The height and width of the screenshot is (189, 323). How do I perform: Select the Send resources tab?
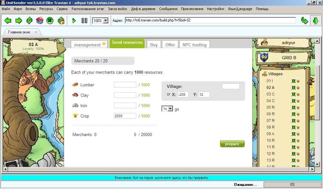click(127, 43)
